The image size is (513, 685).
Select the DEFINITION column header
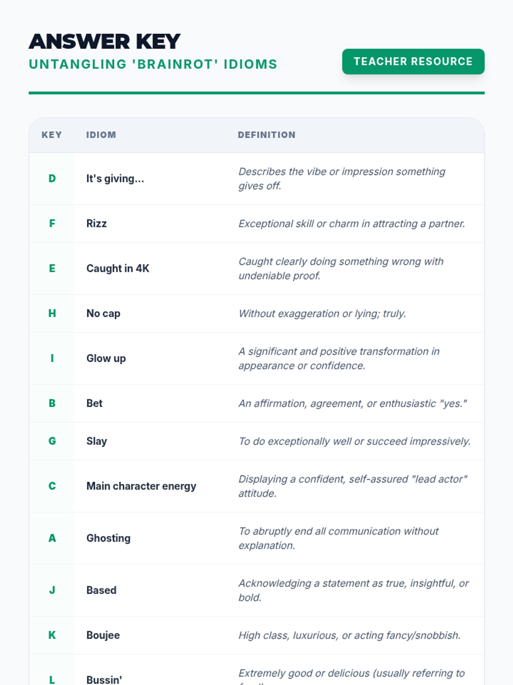coord(266,135)
